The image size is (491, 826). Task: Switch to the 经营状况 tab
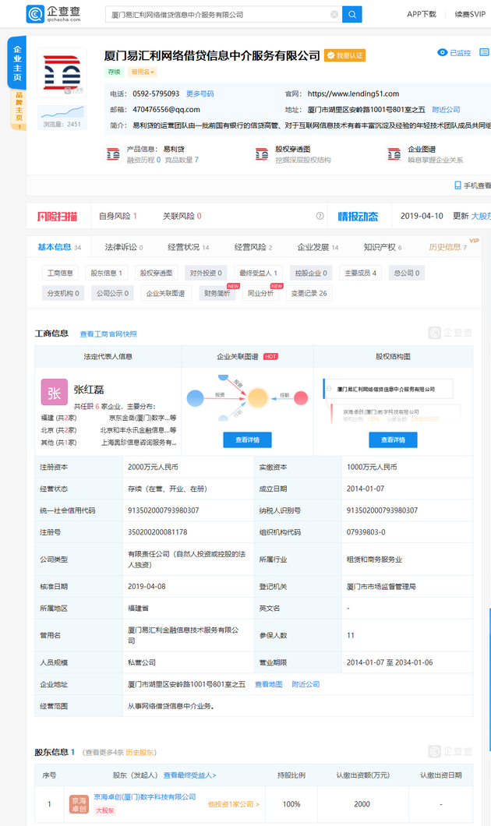[x=189, y=247]
